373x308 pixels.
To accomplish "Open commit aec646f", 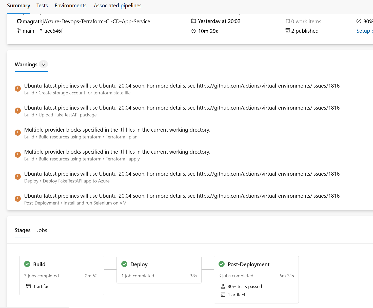I will pos(53,31).
